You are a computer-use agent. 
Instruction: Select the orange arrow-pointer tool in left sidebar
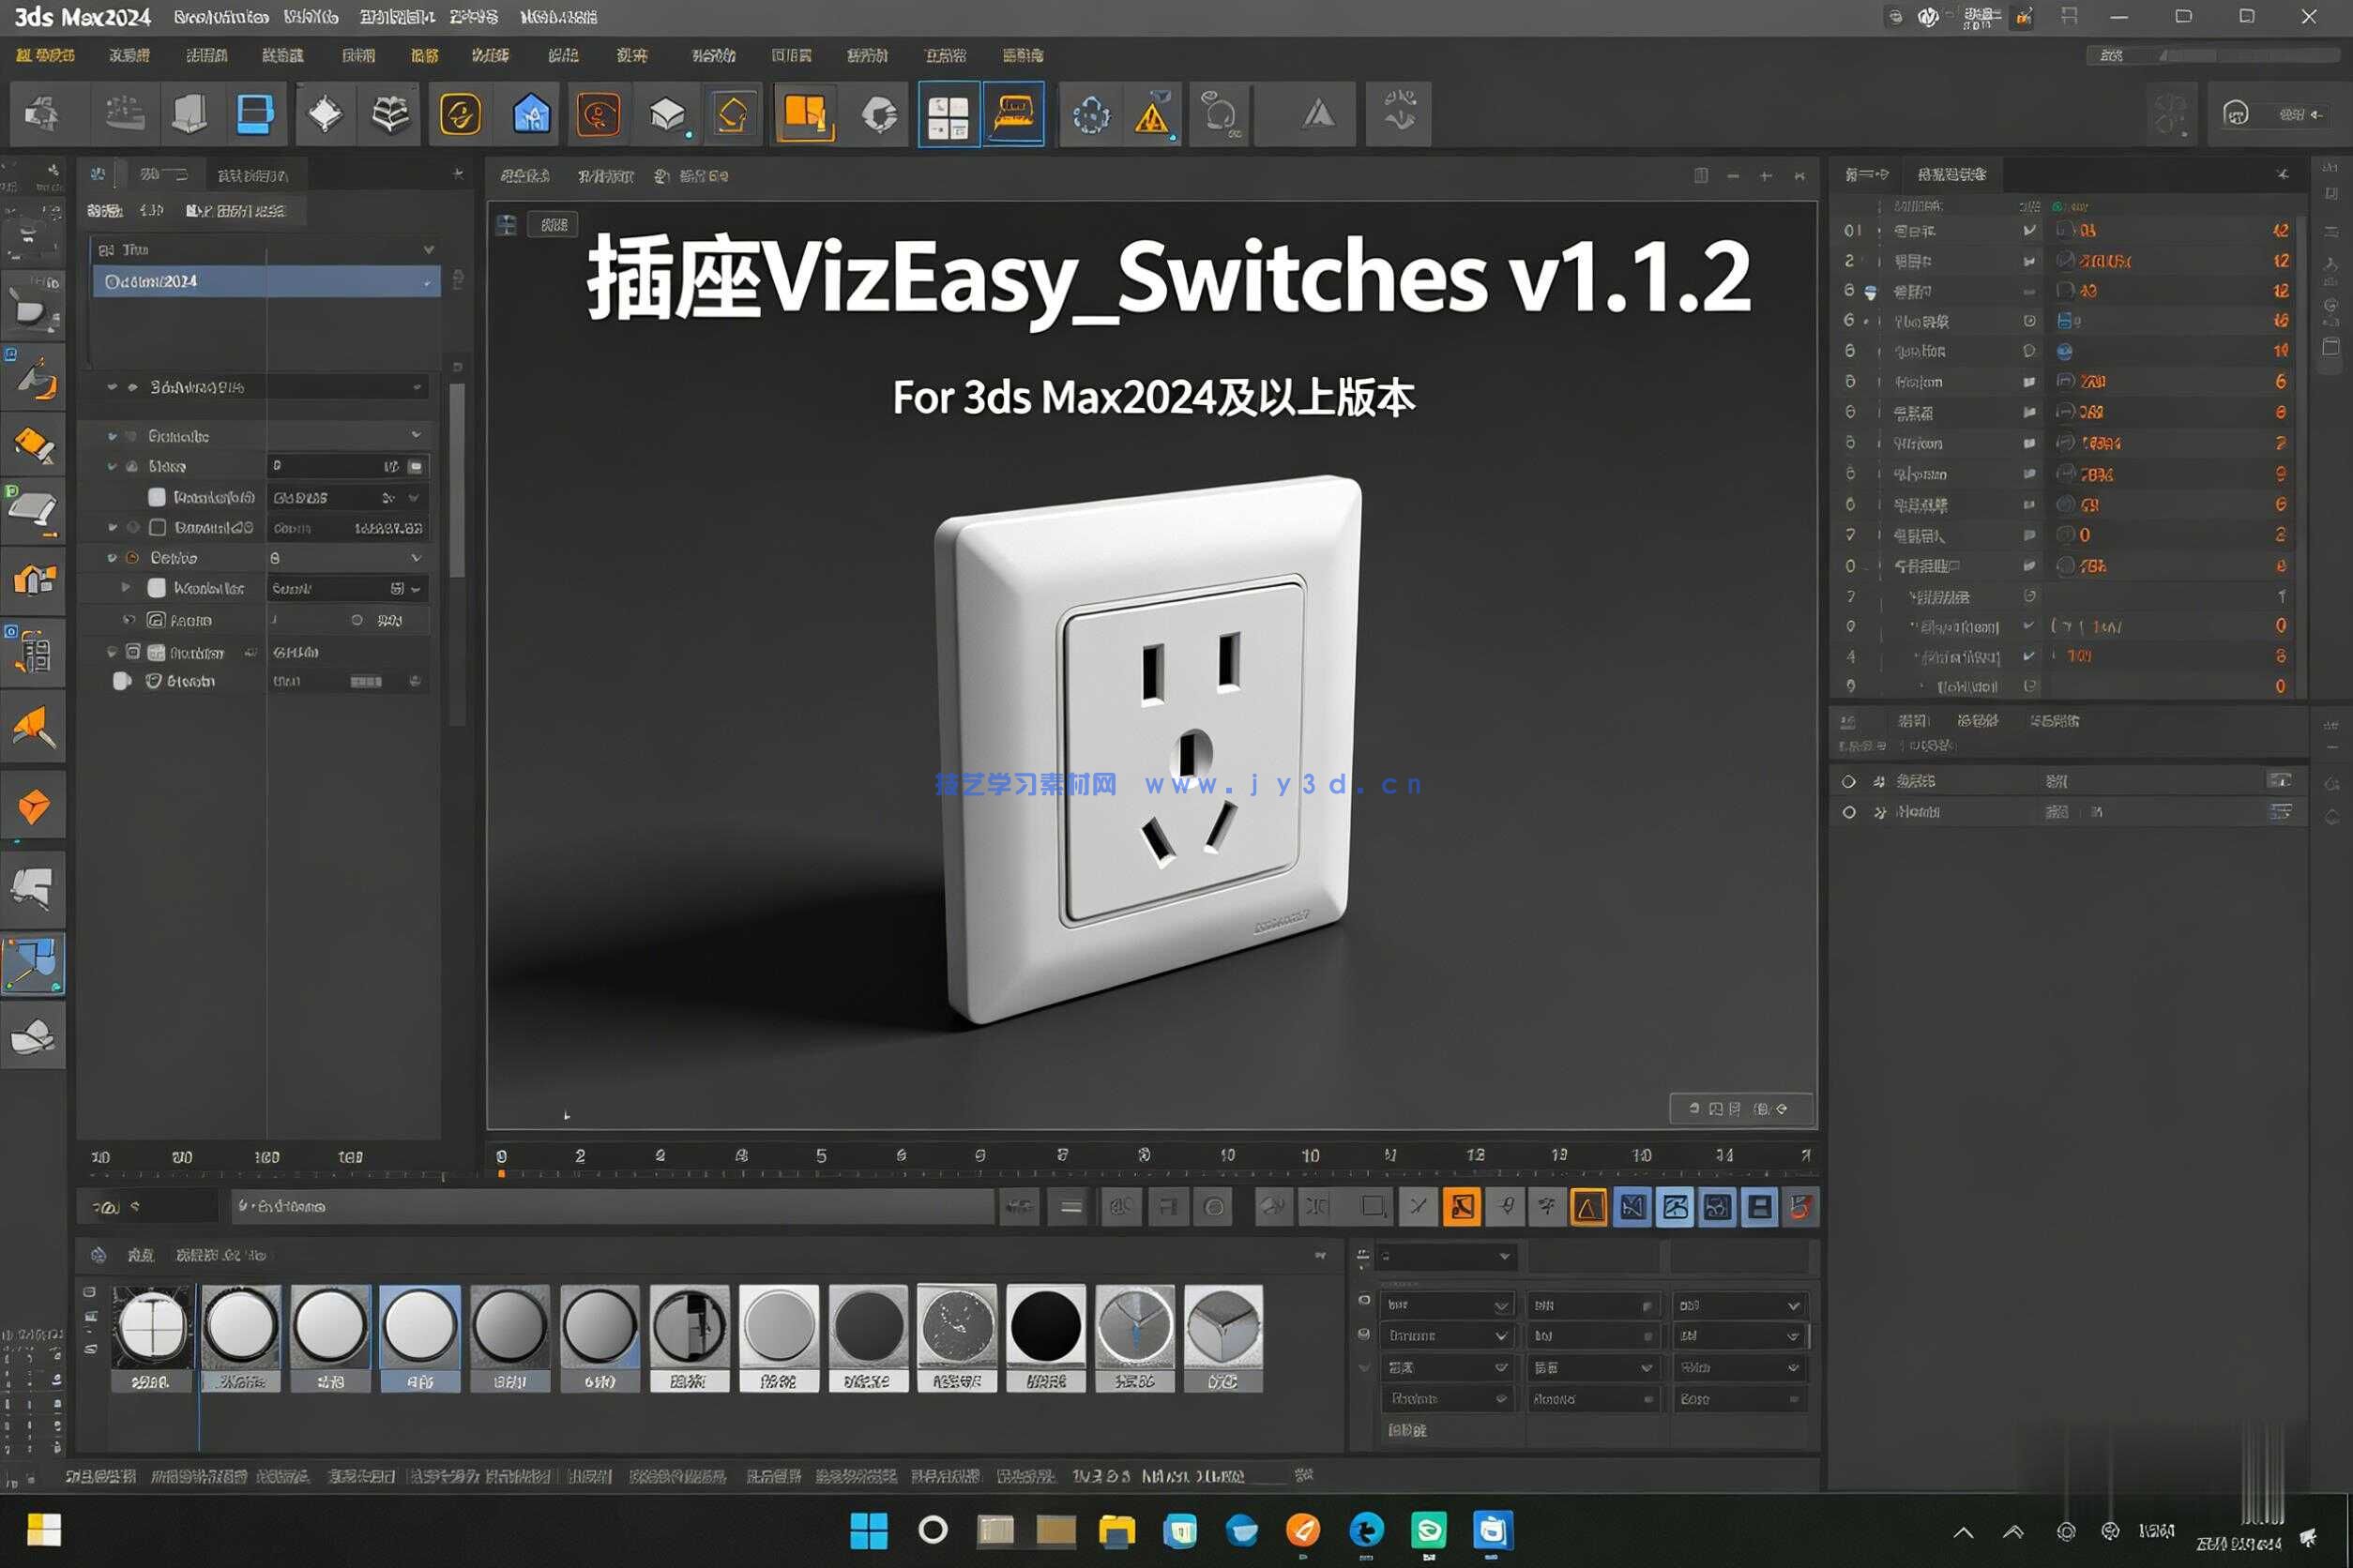coord(33,728)
